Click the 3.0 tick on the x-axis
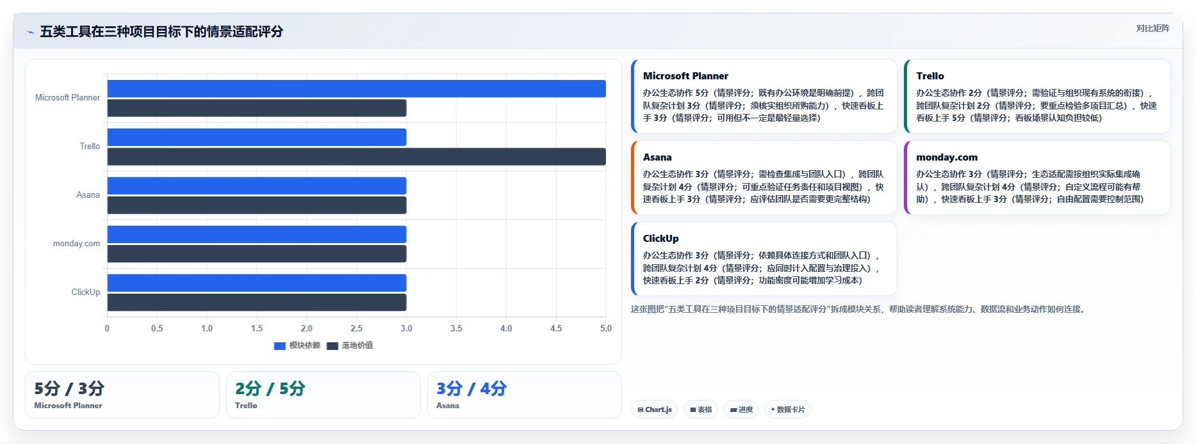Screen dimensions: 1196x444 coord(407,329)
